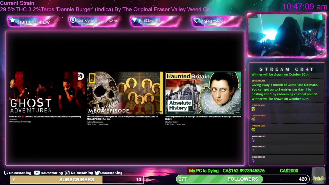Click the '144 watching' viewer count text

click(14, 122)
